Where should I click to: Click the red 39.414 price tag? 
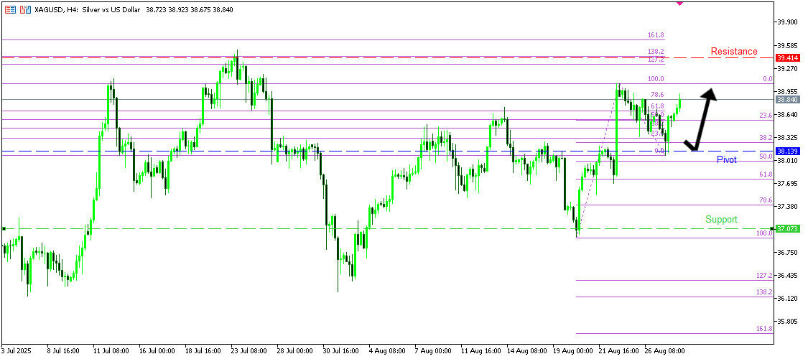click(787, 57)
